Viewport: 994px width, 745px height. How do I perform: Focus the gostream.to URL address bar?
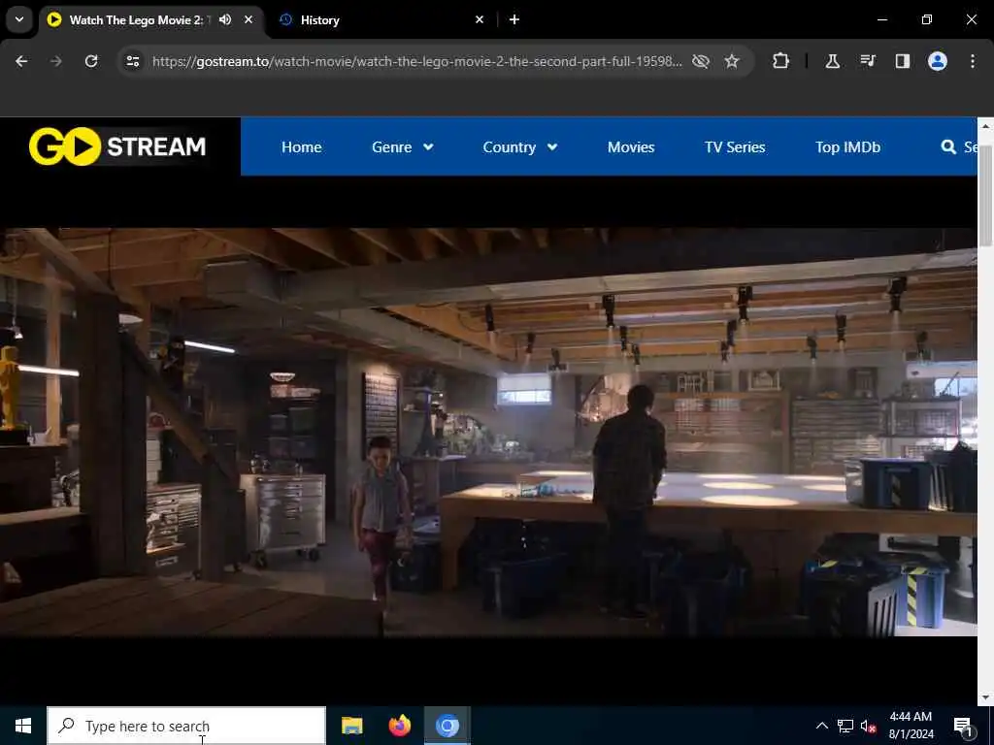point(417,61)
